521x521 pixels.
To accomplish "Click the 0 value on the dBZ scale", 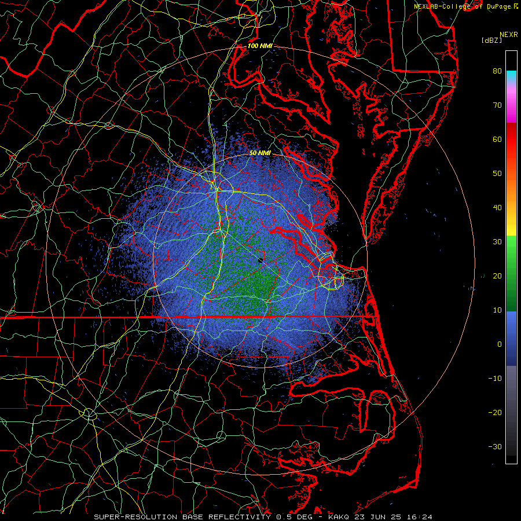I will click(x=500, y=344).
